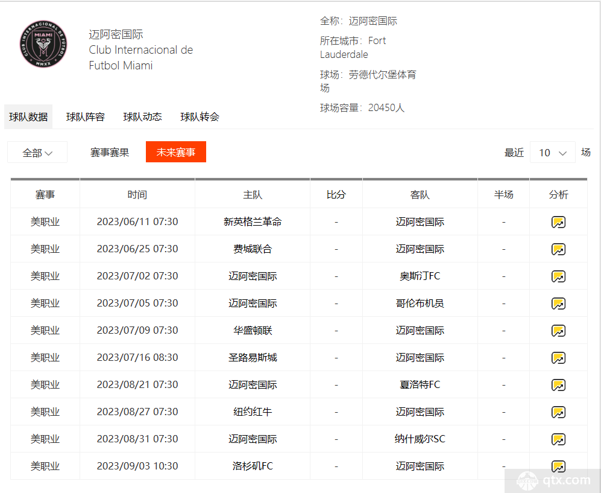The width and height of the screenshot is (601, 493).
Task: Click the 2023/09/03 10:30 time cell
Action: tap(137, 466)
